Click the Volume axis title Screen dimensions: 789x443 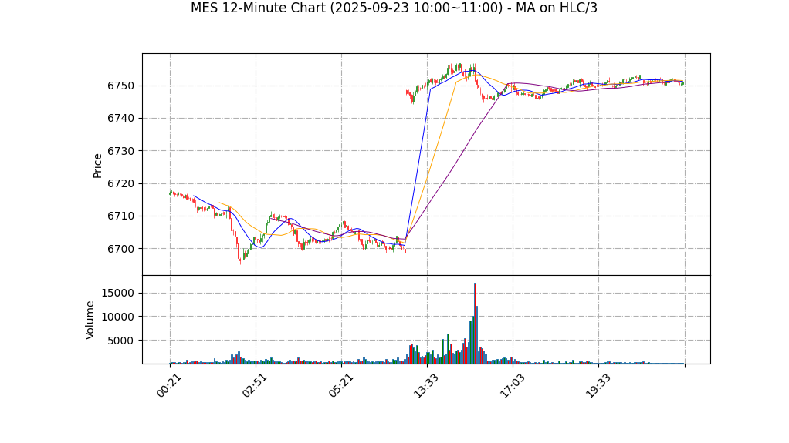coord(90,321)
